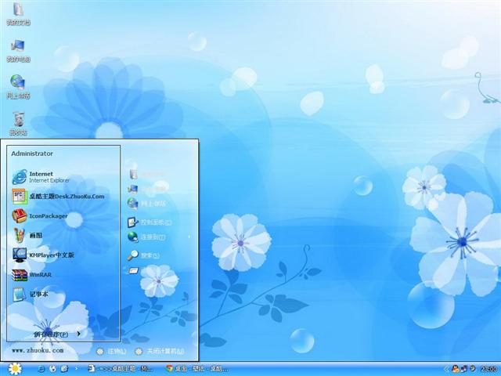Expand hidden Quick Launch items chevron
501x376 pixels.
pyautogui.click(x=77, y=369)
